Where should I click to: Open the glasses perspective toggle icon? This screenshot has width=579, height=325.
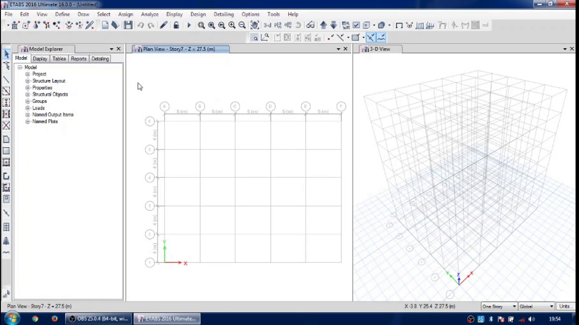[x=310, y=25]
